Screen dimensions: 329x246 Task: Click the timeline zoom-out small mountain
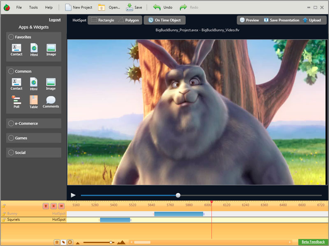(78, 243)
